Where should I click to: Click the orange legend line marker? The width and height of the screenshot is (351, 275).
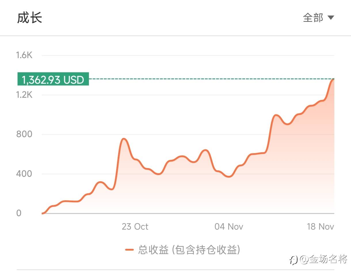click(x=129, y=249)
